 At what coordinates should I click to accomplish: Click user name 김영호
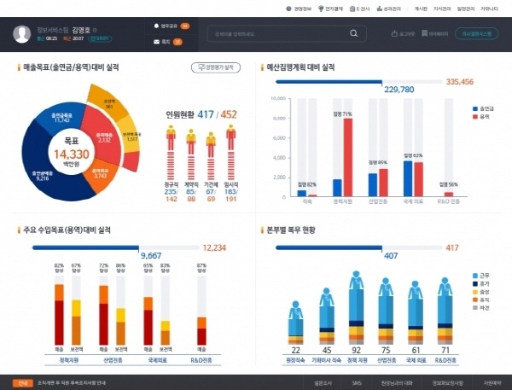[x=81, y=31]
